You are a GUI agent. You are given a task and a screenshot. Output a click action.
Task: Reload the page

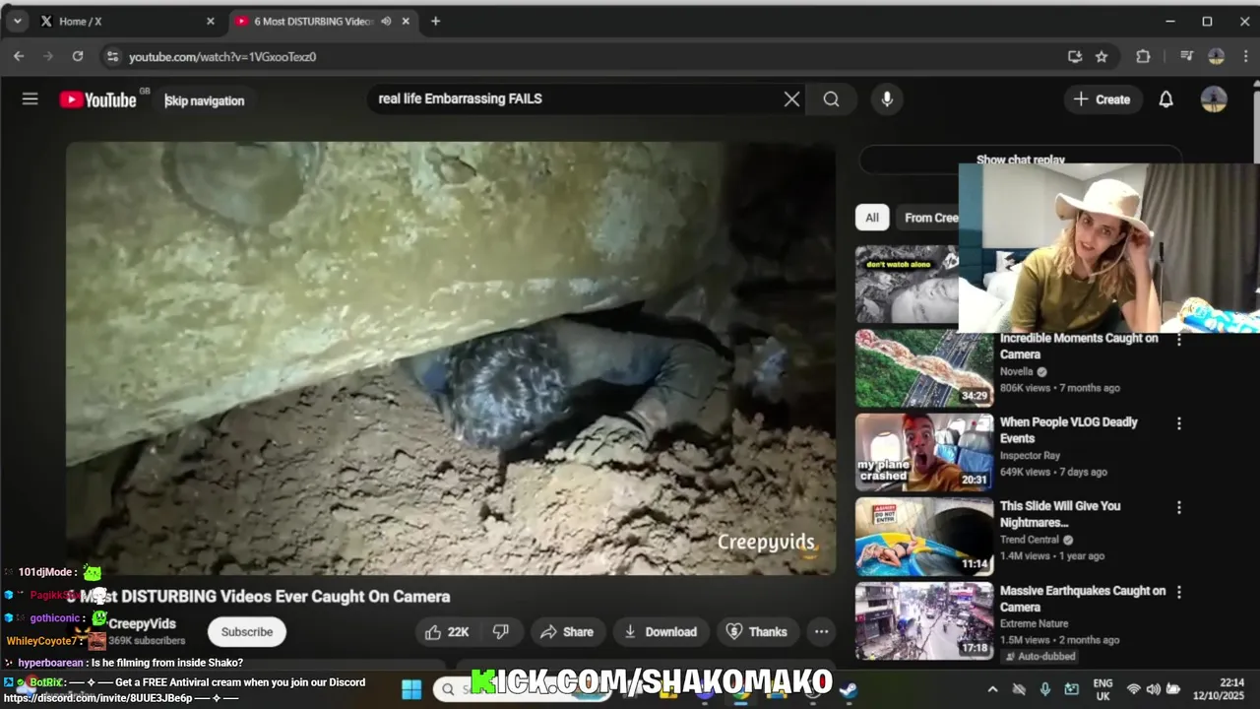(x=78, y=56)
